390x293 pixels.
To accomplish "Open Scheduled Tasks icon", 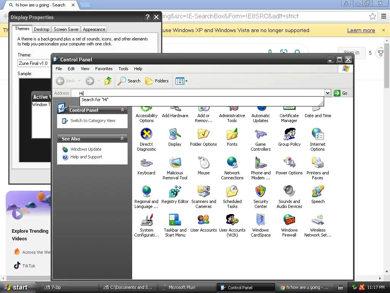I will point(232,192).
